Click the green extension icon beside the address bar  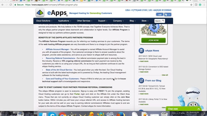[x=200, y=5]
